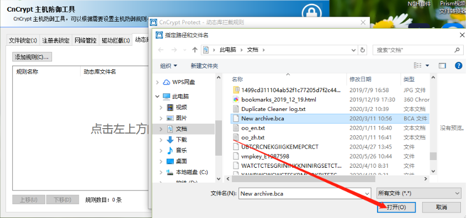Open the 文件名 combo box dropdown

[368, 194]
